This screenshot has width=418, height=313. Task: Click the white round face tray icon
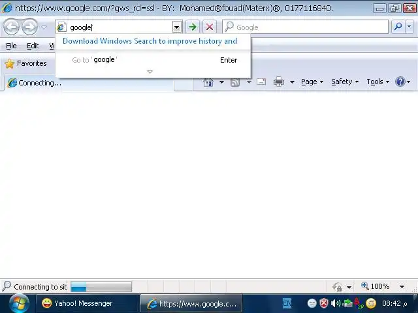point(312,303)
